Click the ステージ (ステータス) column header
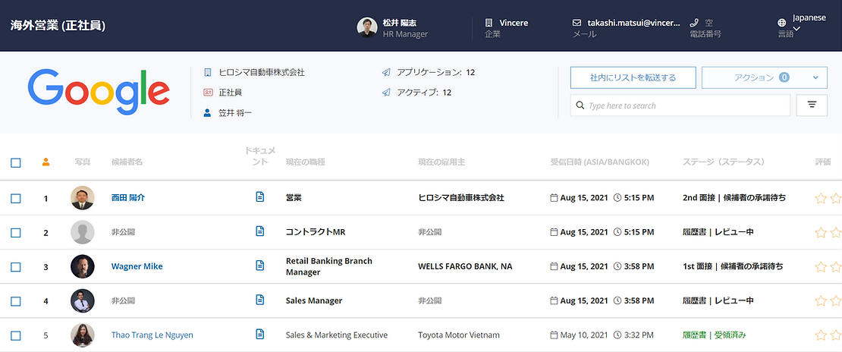Screen dimensions: 842x352 723,162
